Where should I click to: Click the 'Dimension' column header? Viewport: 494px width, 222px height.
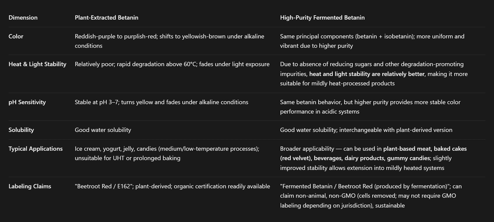click(23, 18)
